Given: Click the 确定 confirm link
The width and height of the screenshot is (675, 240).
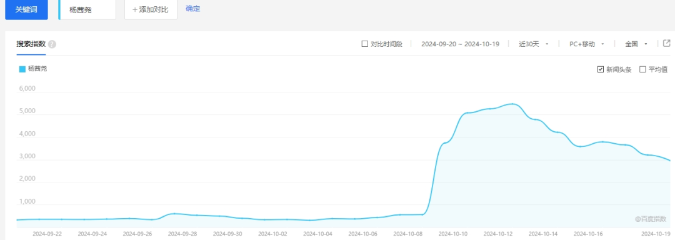Looking at the screenshot, I should tap(193, 9).
